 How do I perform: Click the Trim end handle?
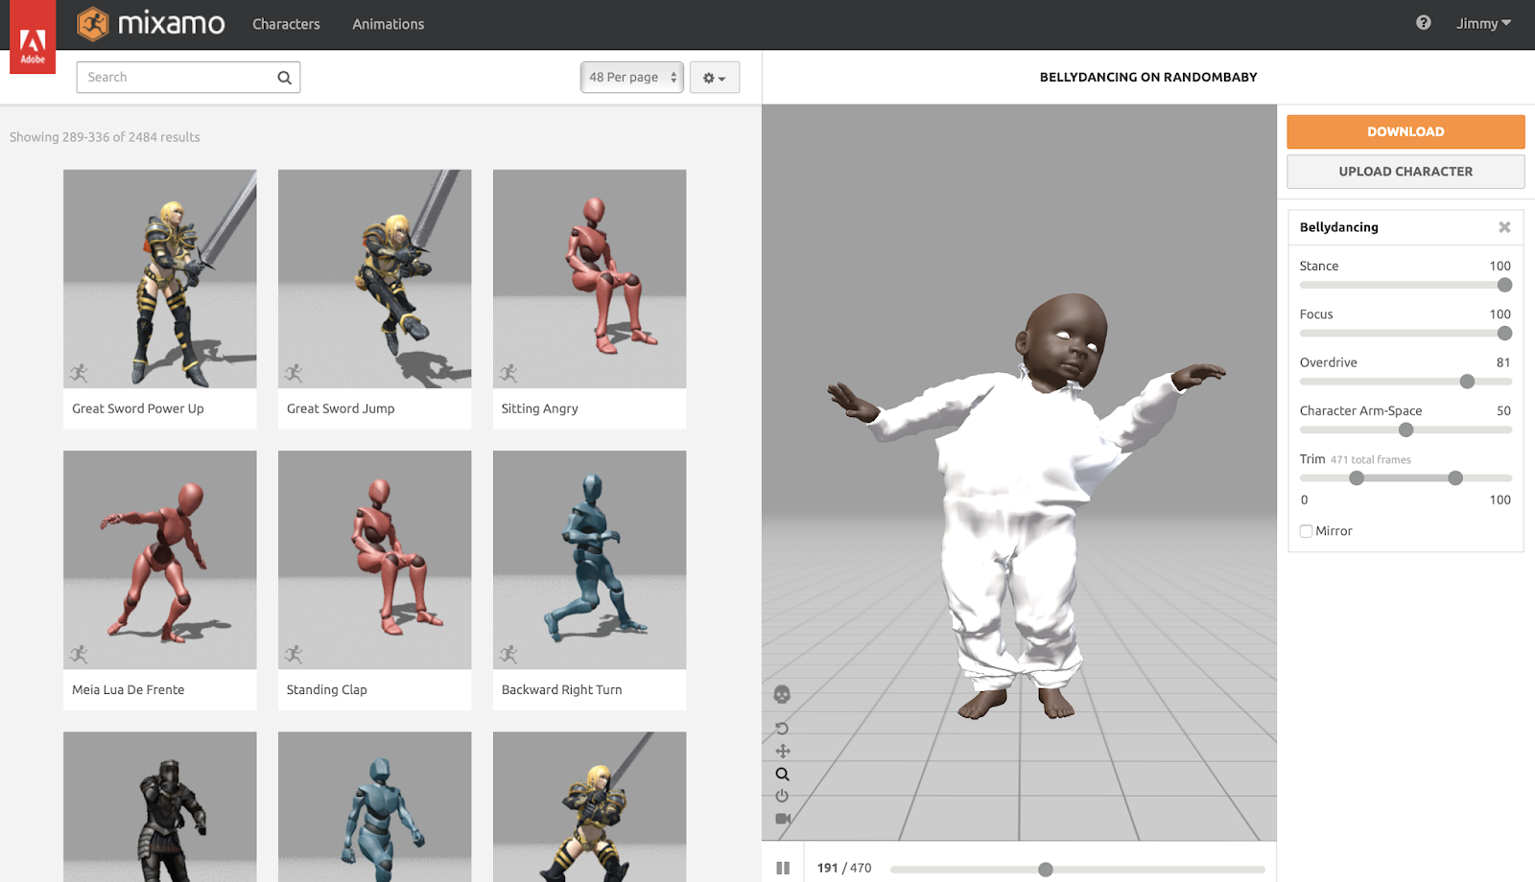[x=1455, y=478]
